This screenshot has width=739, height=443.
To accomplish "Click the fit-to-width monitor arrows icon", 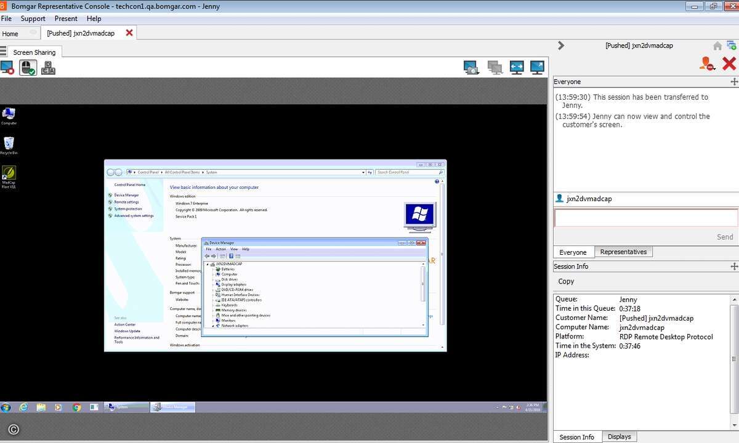I will (517, 68).
